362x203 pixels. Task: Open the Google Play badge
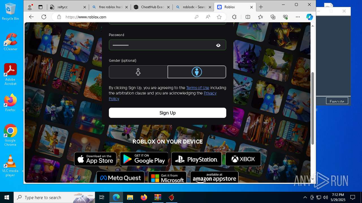click(x=144, y=159)
